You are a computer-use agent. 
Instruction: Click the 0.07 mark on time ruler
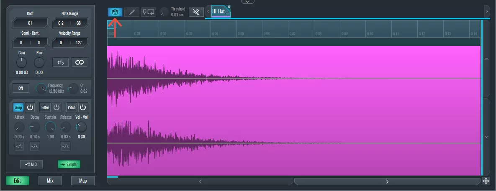point(292,33)
